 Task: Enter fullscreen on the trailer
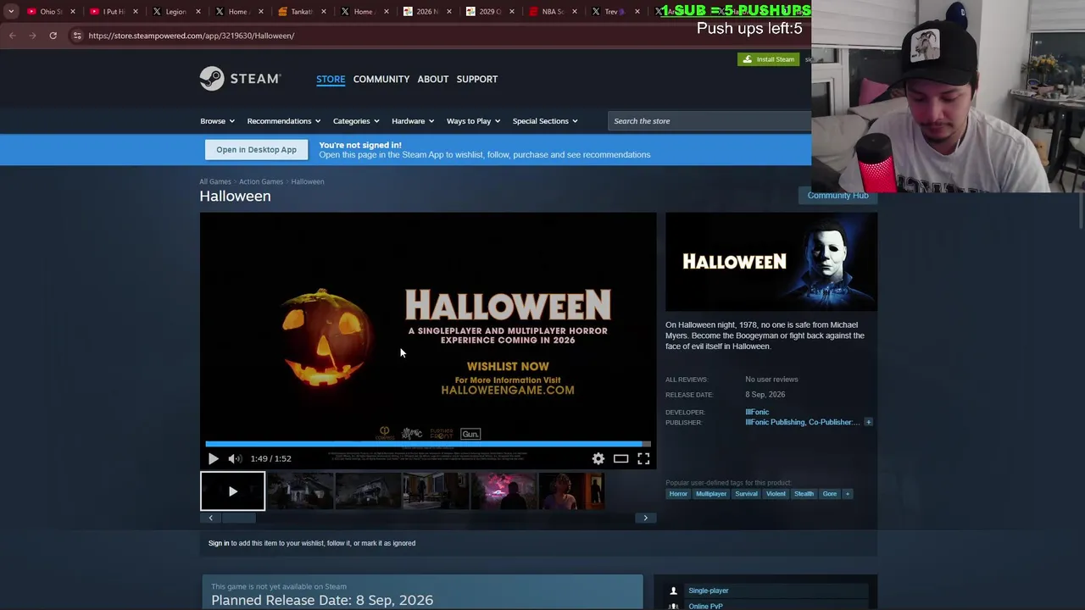point(643,458)
